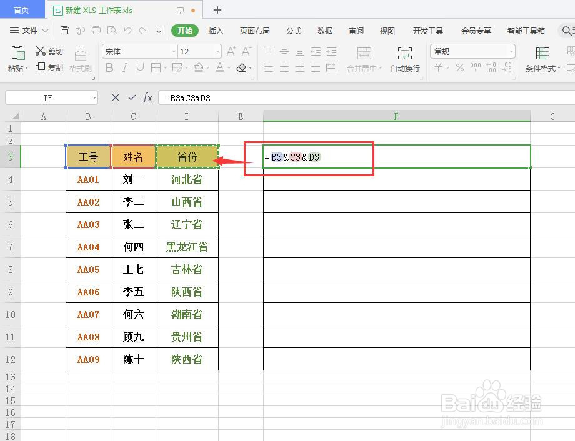
Task: Click the currency format icon
Action: click(438, 67)
